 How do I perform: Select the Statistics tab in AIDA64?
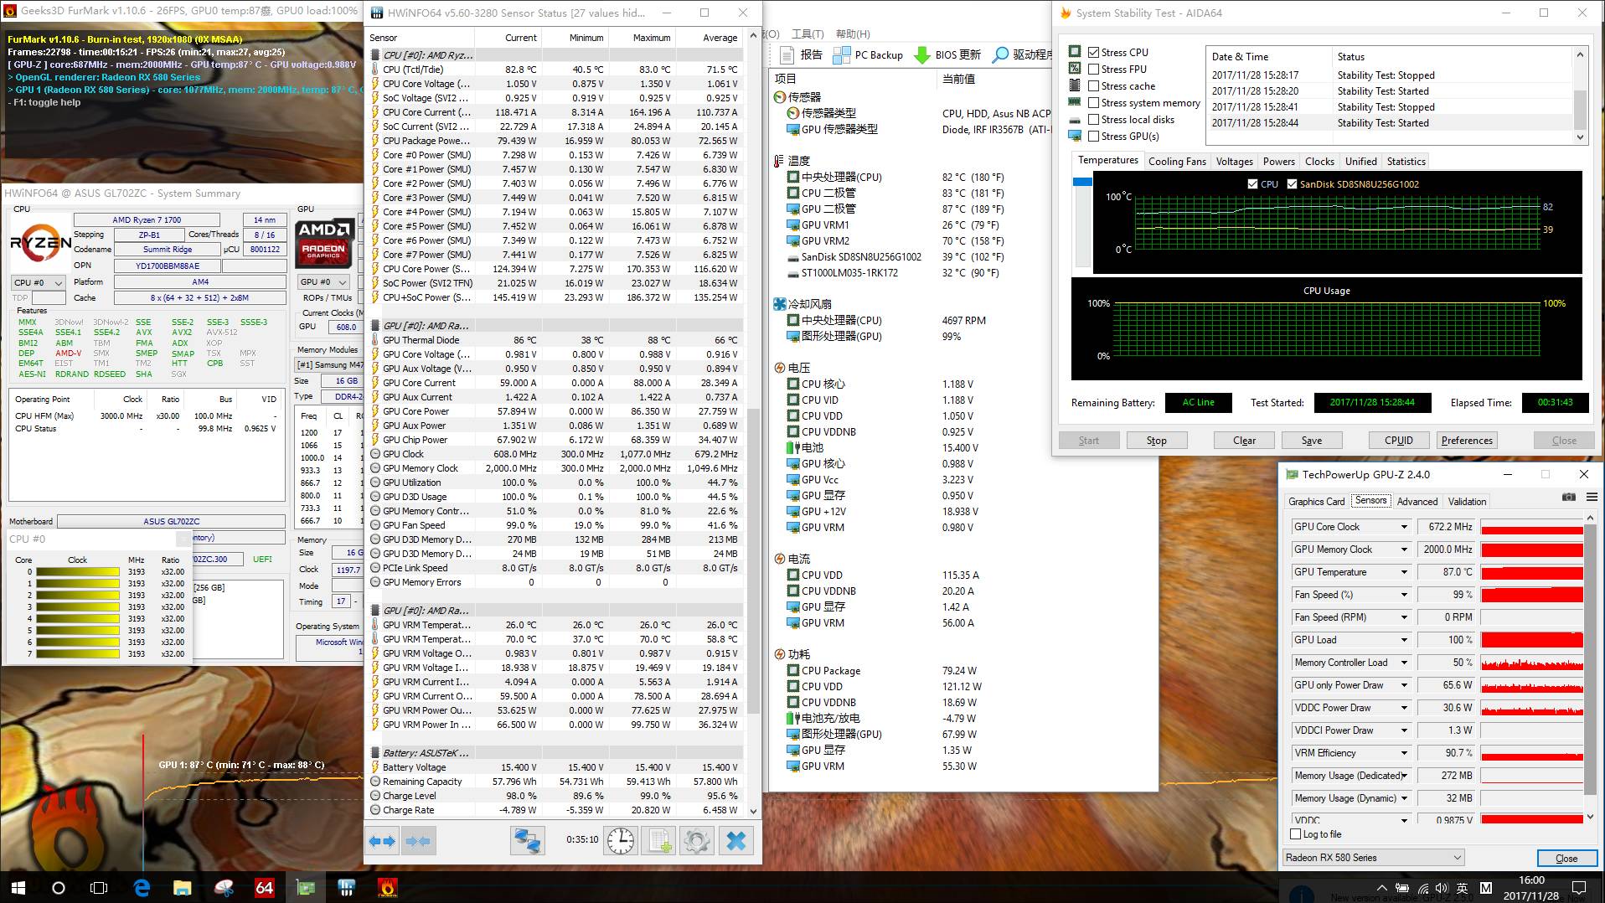pyautogui.click(x=1405, y=161)
